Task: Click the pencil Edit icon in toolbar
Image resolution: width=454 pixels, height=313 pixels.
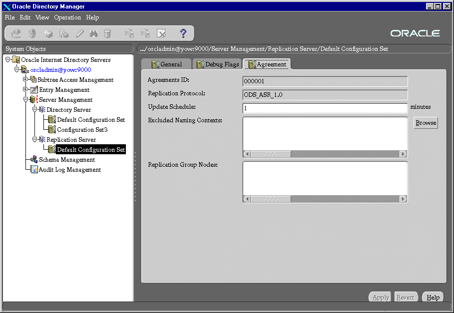Action: coord(79,33)
